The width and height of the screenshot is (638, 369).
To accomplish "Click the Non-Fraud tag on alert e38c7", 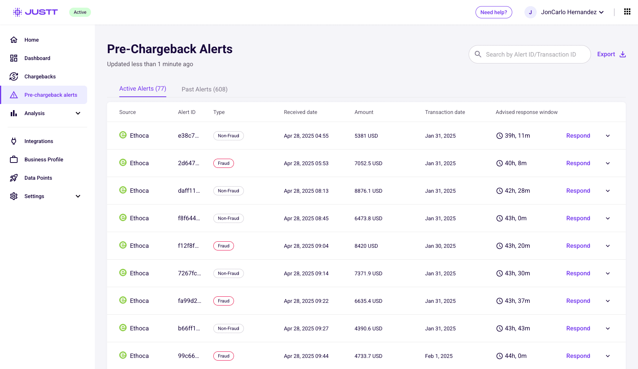I will point(228,136).
